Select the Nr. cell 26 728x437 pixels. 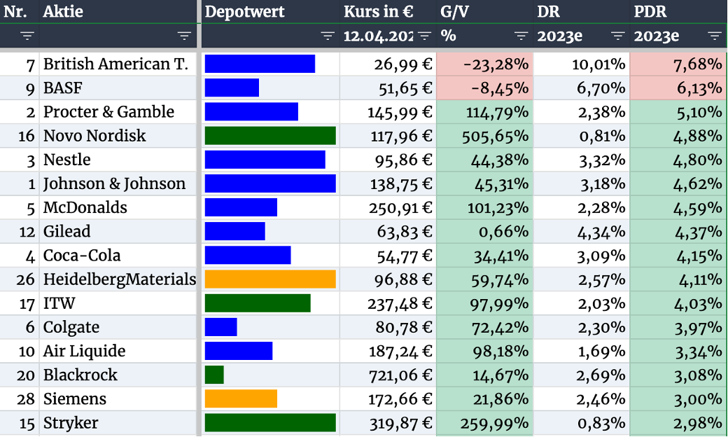tap(20, 279)
